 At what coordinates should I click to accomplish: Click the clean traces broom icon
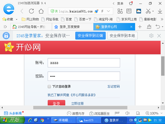[x=149, y=27]
